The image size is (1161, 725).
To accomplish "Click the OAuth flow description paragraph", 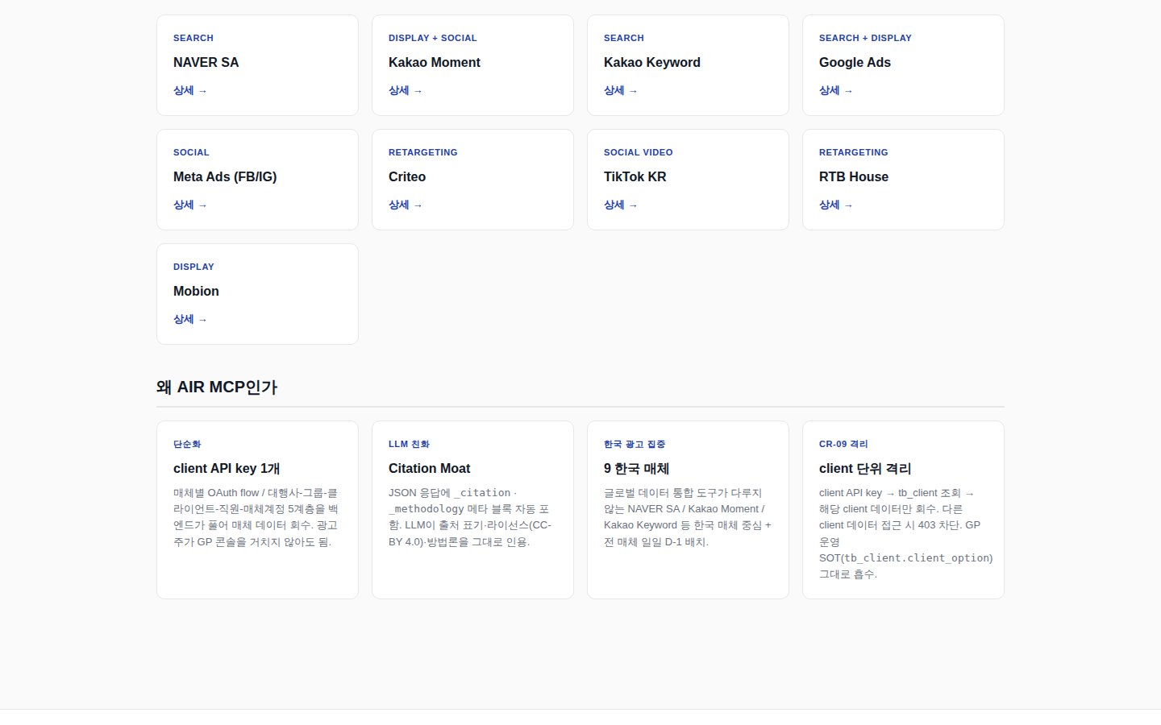I will 256,517.
